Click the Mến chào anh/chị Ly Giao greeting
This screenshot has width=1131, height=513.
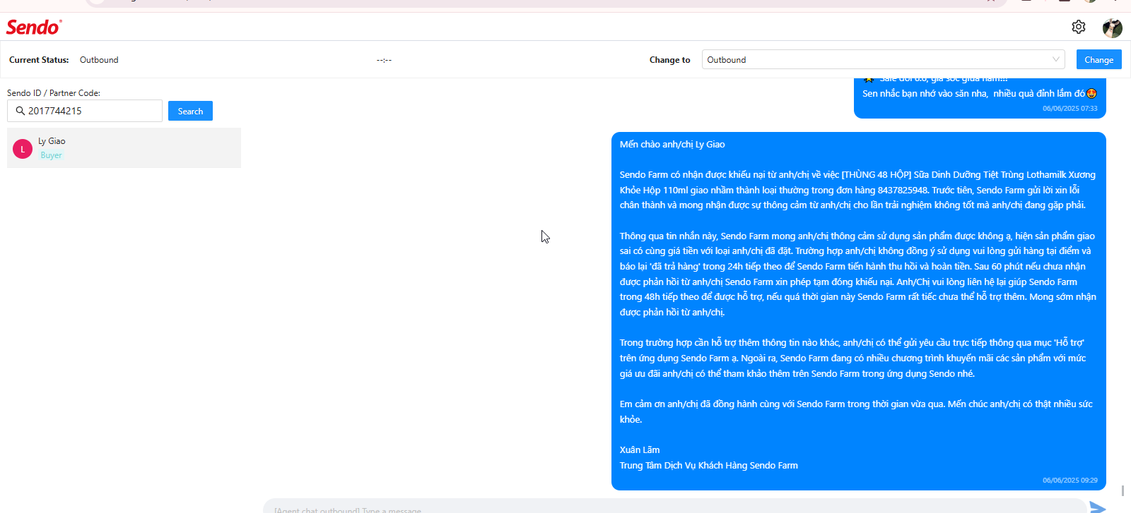coord(672,144)
